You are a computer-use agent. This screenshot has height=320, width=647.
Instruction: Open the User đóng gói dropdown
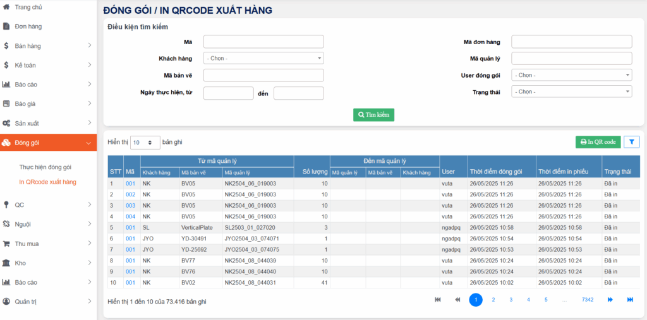571,75
